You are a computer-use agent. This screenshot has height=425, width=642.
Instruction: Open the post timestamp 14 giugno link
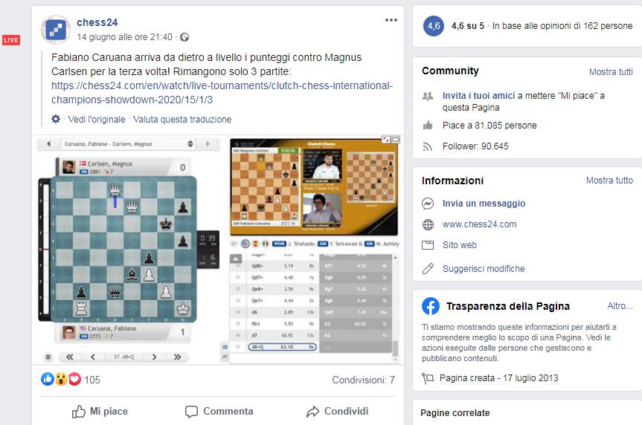coord(124,37)
